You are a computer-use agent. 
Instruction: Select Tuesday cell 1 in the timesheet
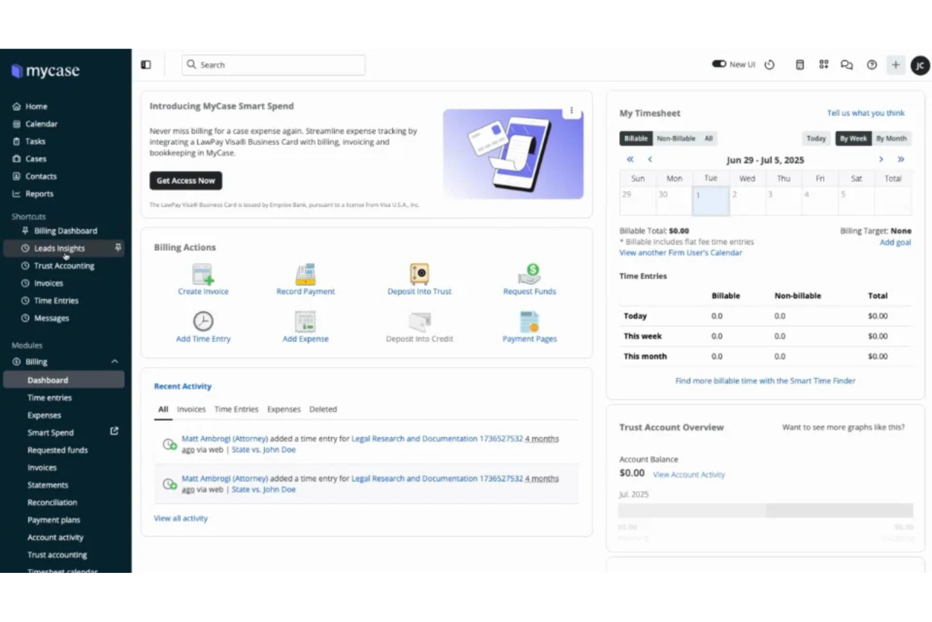pyautogui.click(x=711, y=201)
